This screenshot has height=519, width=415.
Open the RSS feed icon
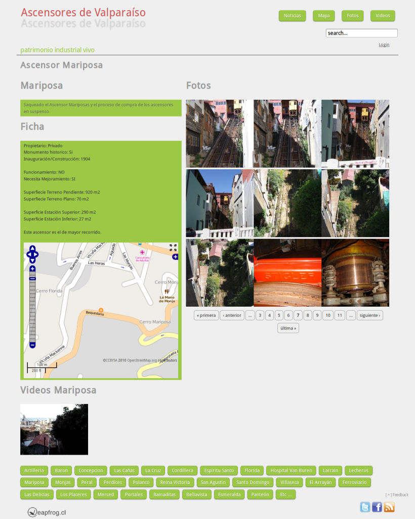tap(389, 507)
